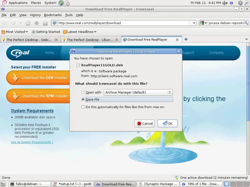
Task: Open the Places menu in top panel
Action: click(x=36, y=3)
